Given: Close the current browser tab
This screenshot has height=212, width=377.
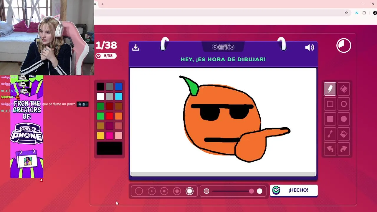Looking at the screenshot, I should point(95,4).
